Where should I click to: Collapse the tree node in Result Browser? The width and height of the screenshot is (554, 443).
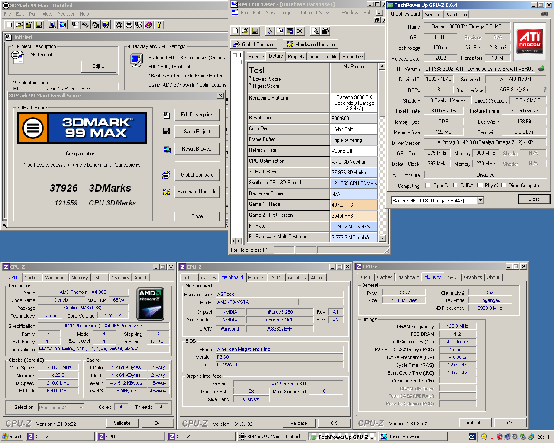pyautogui.click(x=235, y=55)
